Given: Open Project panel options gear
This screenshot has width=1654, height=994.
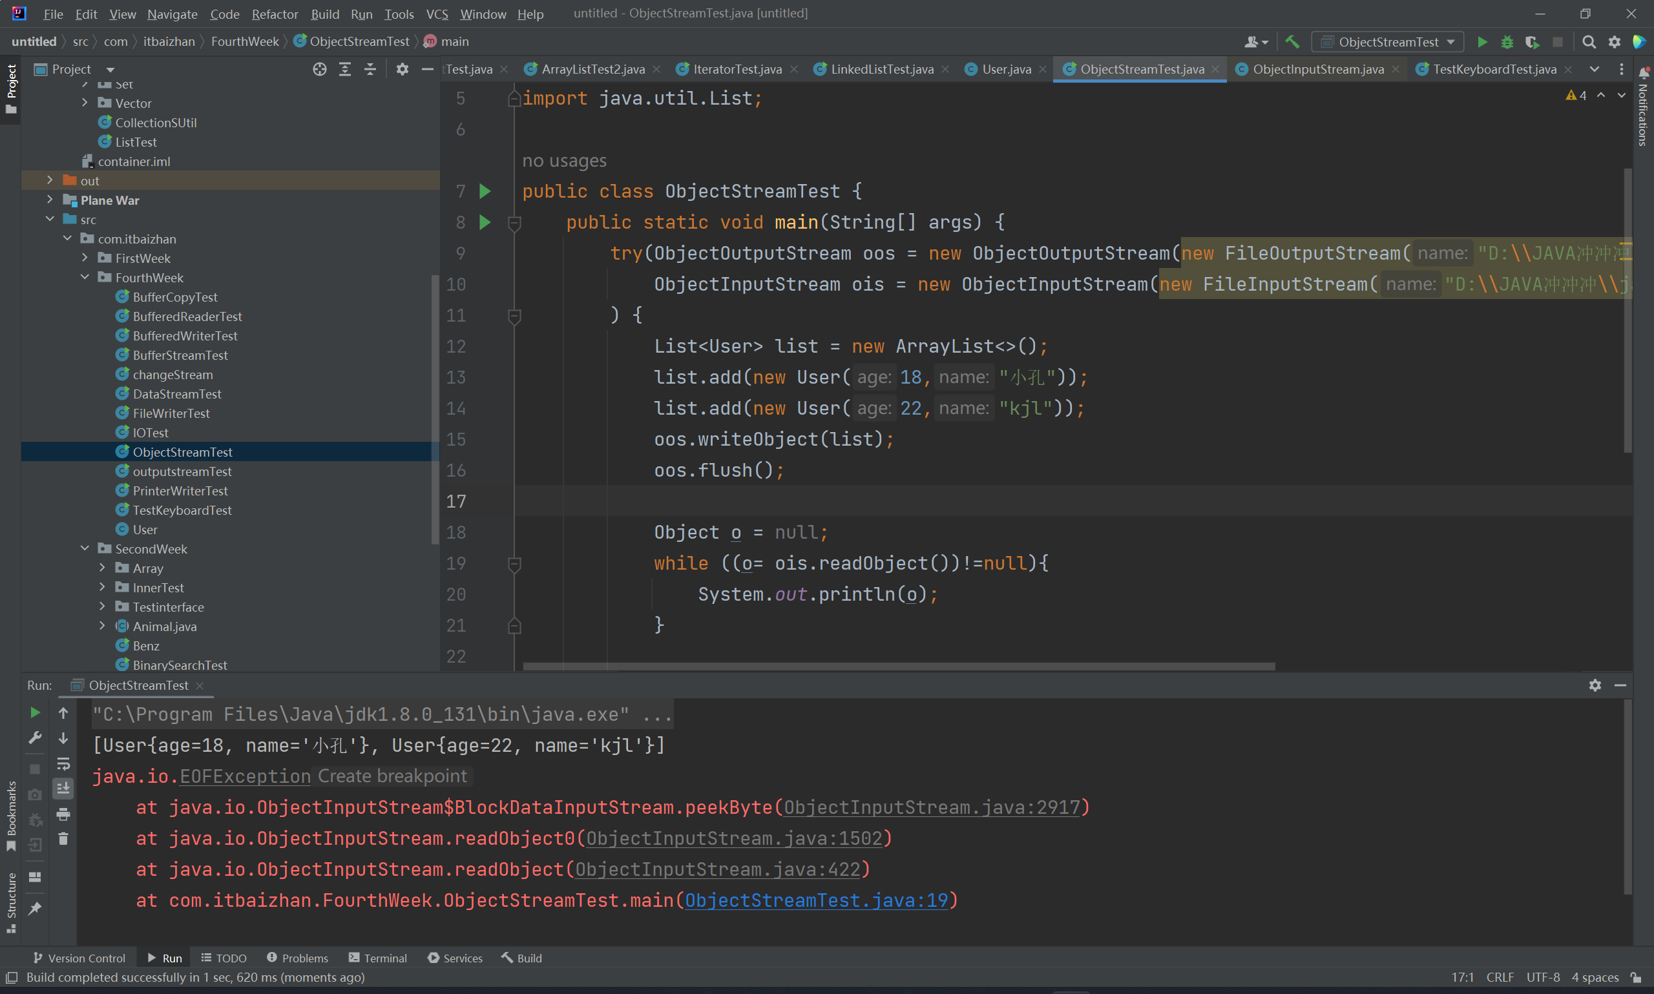Looking at the screenshot, I should [402, 69].
